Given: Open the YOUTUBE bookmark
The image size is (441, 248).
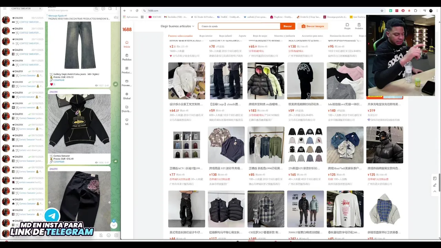Looking at the screenshot, I should [x=155, y=17].
